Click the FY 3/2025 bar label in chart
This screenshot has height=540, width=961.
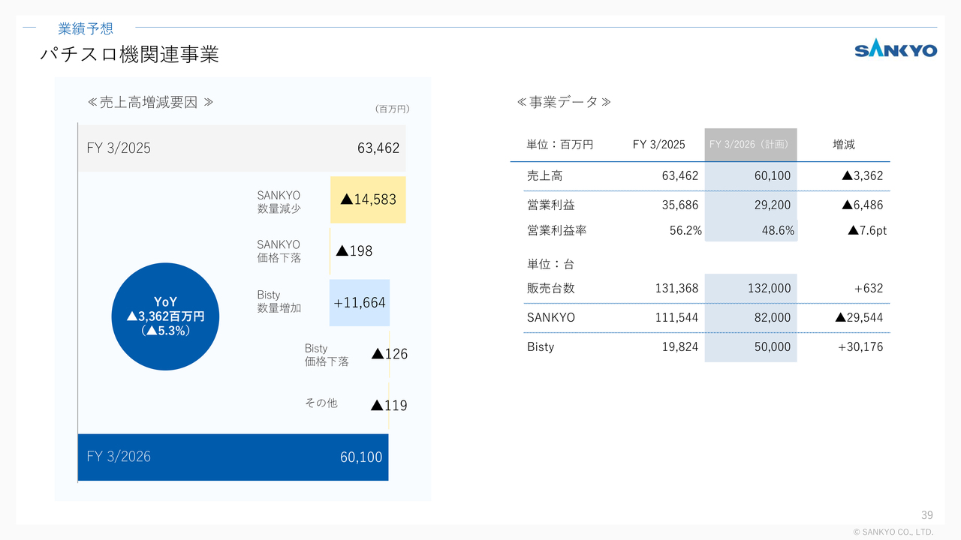[119, 148]
